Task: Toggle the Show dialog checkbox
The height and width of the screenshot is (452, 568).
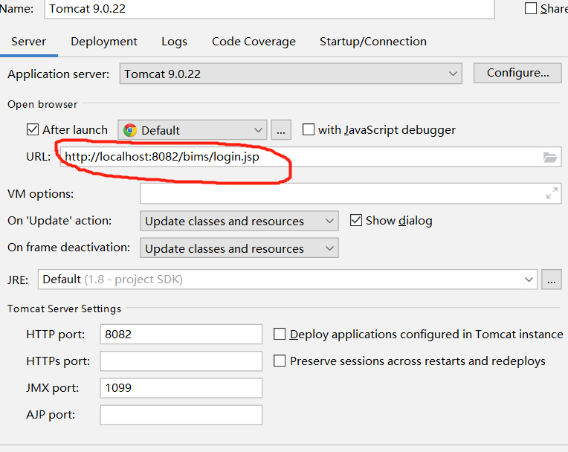Action: click(x=355, y=220)
